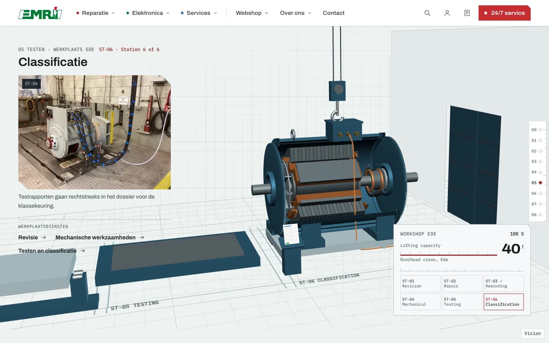Open the user account icon
The height and width of the screenshot is (343, 549).
point(447,13)
